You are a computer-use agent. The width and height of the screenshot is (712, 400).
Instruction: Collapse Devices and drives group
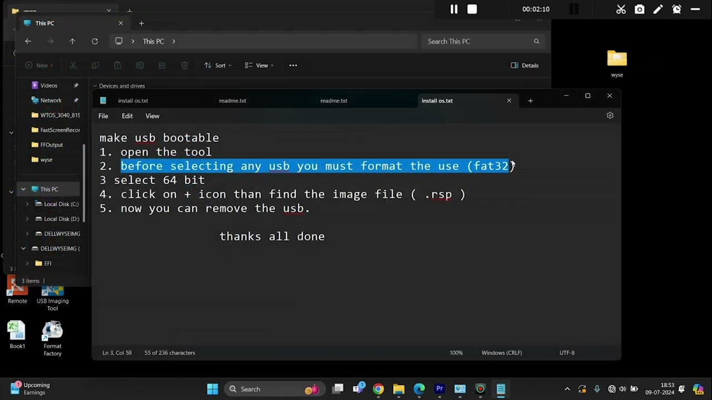[x=95, y=86]
